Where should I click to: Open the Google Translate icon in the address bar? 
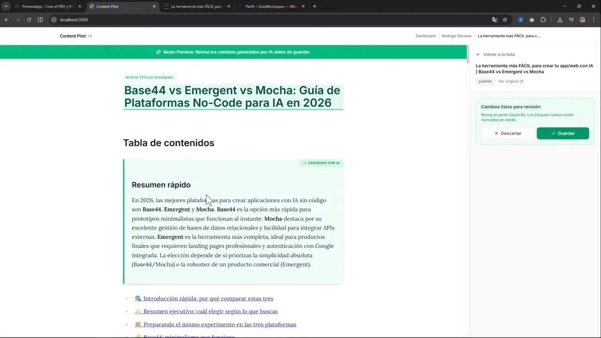(495, 20)
